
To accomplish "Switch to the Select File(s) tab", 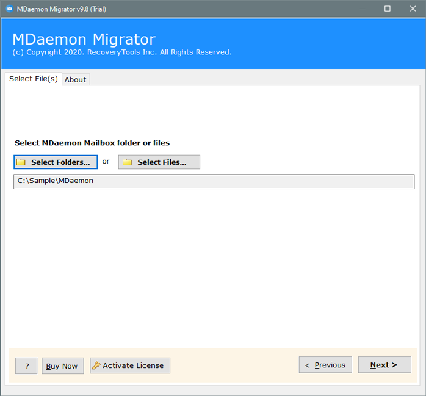I will 34,79.
